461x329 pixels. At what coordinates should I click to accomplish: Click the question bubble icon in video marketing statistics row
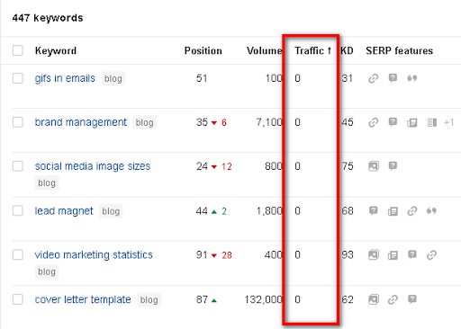412,254
